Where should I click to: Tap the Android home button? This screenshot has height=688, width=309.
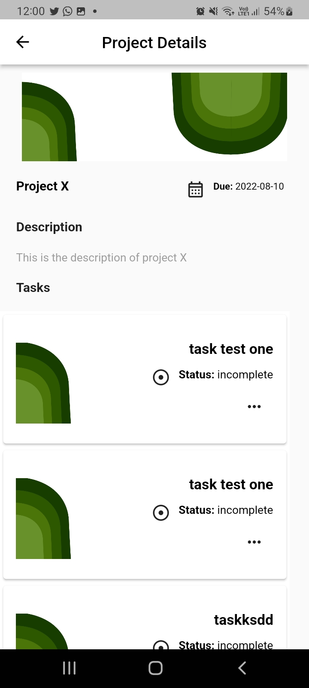click(155, 668)
